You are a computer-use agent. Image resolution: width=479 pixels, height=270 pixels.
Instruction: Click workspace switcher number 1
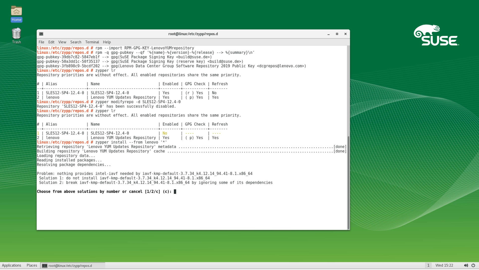click(428, 265)
